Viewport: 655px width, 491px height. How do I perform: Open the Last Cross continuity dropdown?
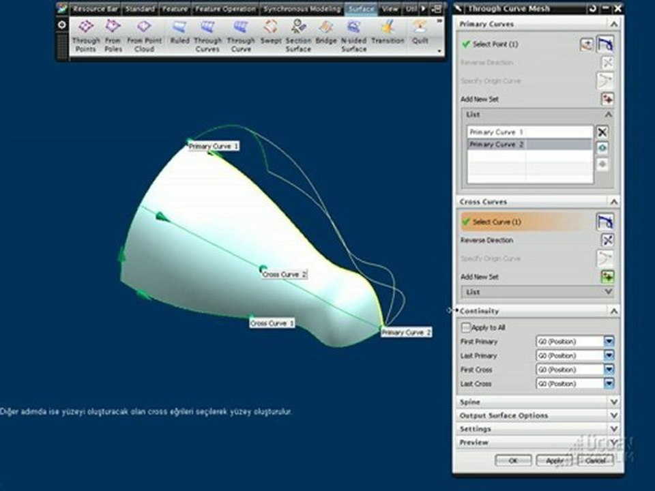tap(609, 383)
